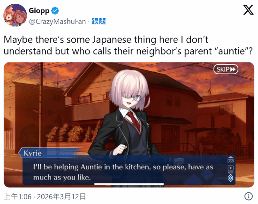This screenshot has width=258, height=204.
Task: Click the tweet text about "auntie"
Action: click(128, 45)
